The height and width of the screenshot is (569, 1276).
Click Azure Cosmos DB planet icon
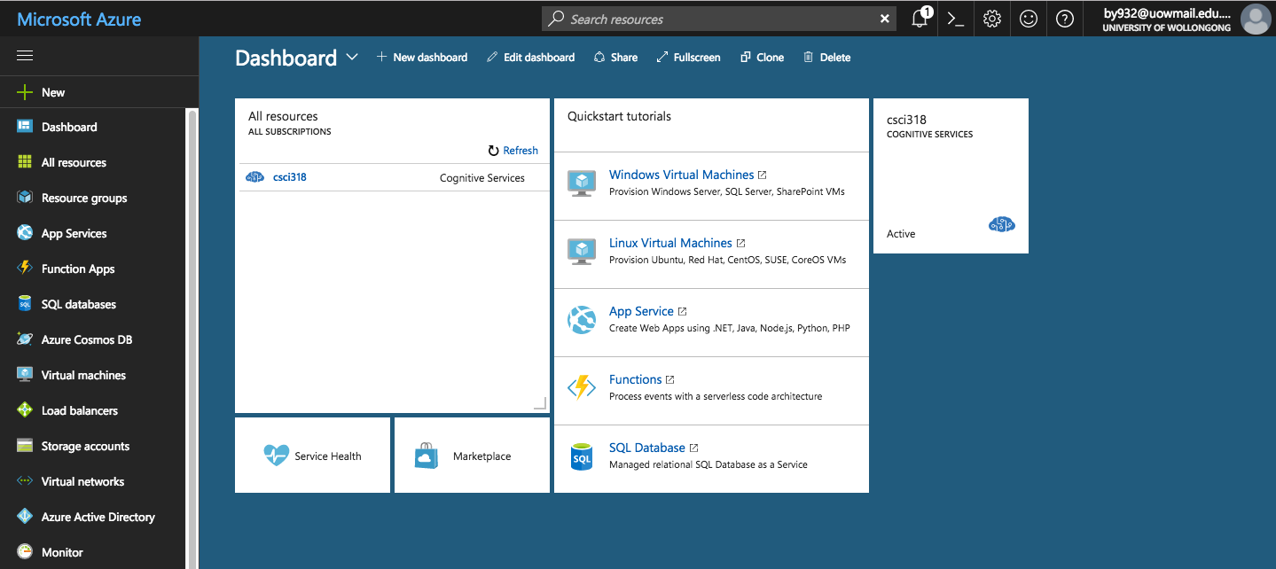point(25,339)
